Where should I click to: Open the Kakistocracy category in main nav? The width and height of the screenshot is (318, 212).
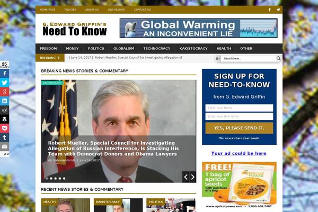point(193,48)
